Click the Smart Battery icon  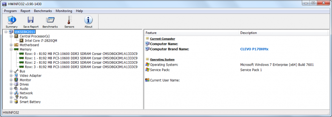16,102
